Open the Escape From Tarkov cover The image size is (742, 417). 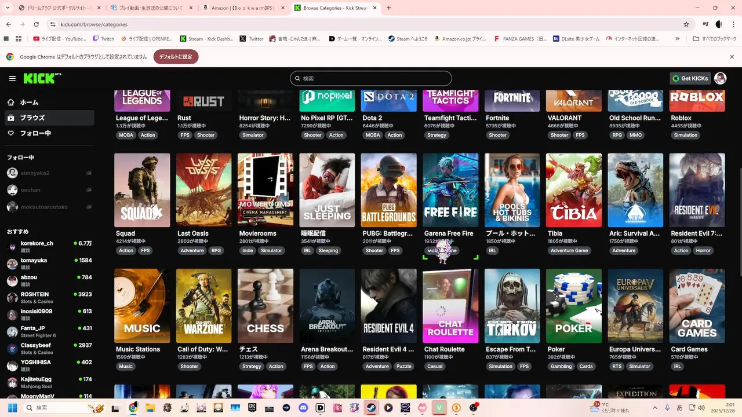pos(512,306)
